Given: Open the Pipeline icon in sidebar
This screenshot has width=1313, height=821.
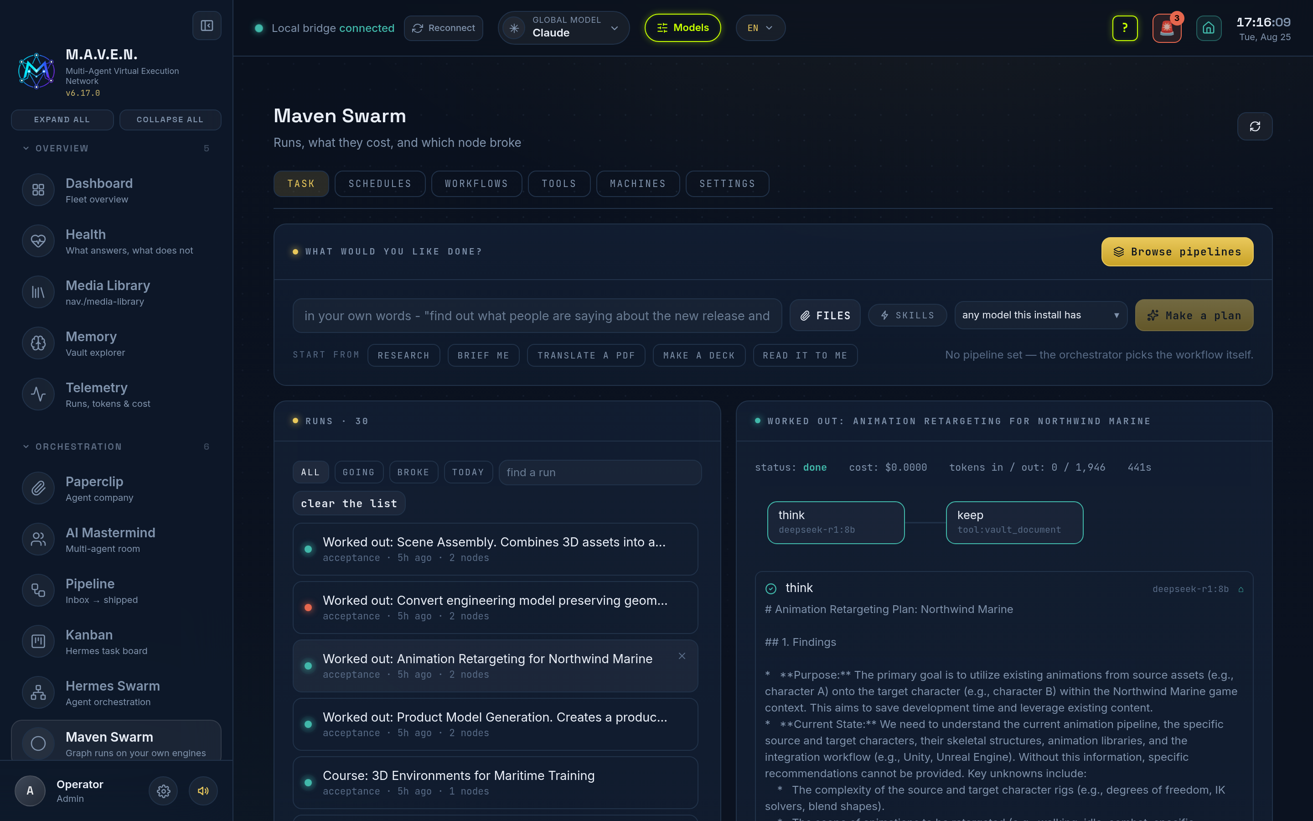Looking at the screenshot, I should (38, 590).
